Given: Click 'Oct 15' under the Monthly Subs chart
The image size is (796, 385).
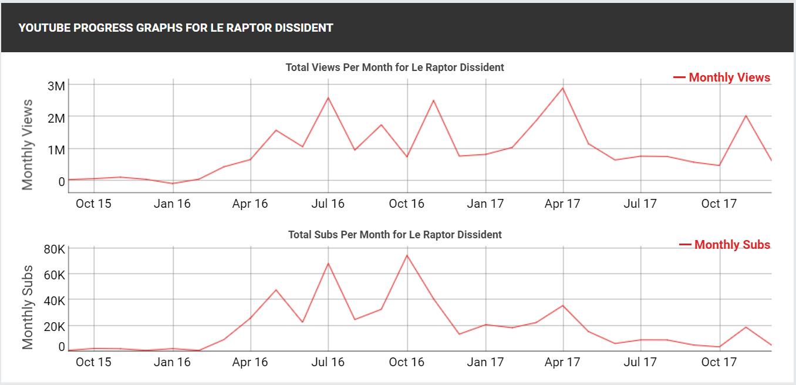Looking at the screenshot, I should pyautogui.click(x=93, y=362).
